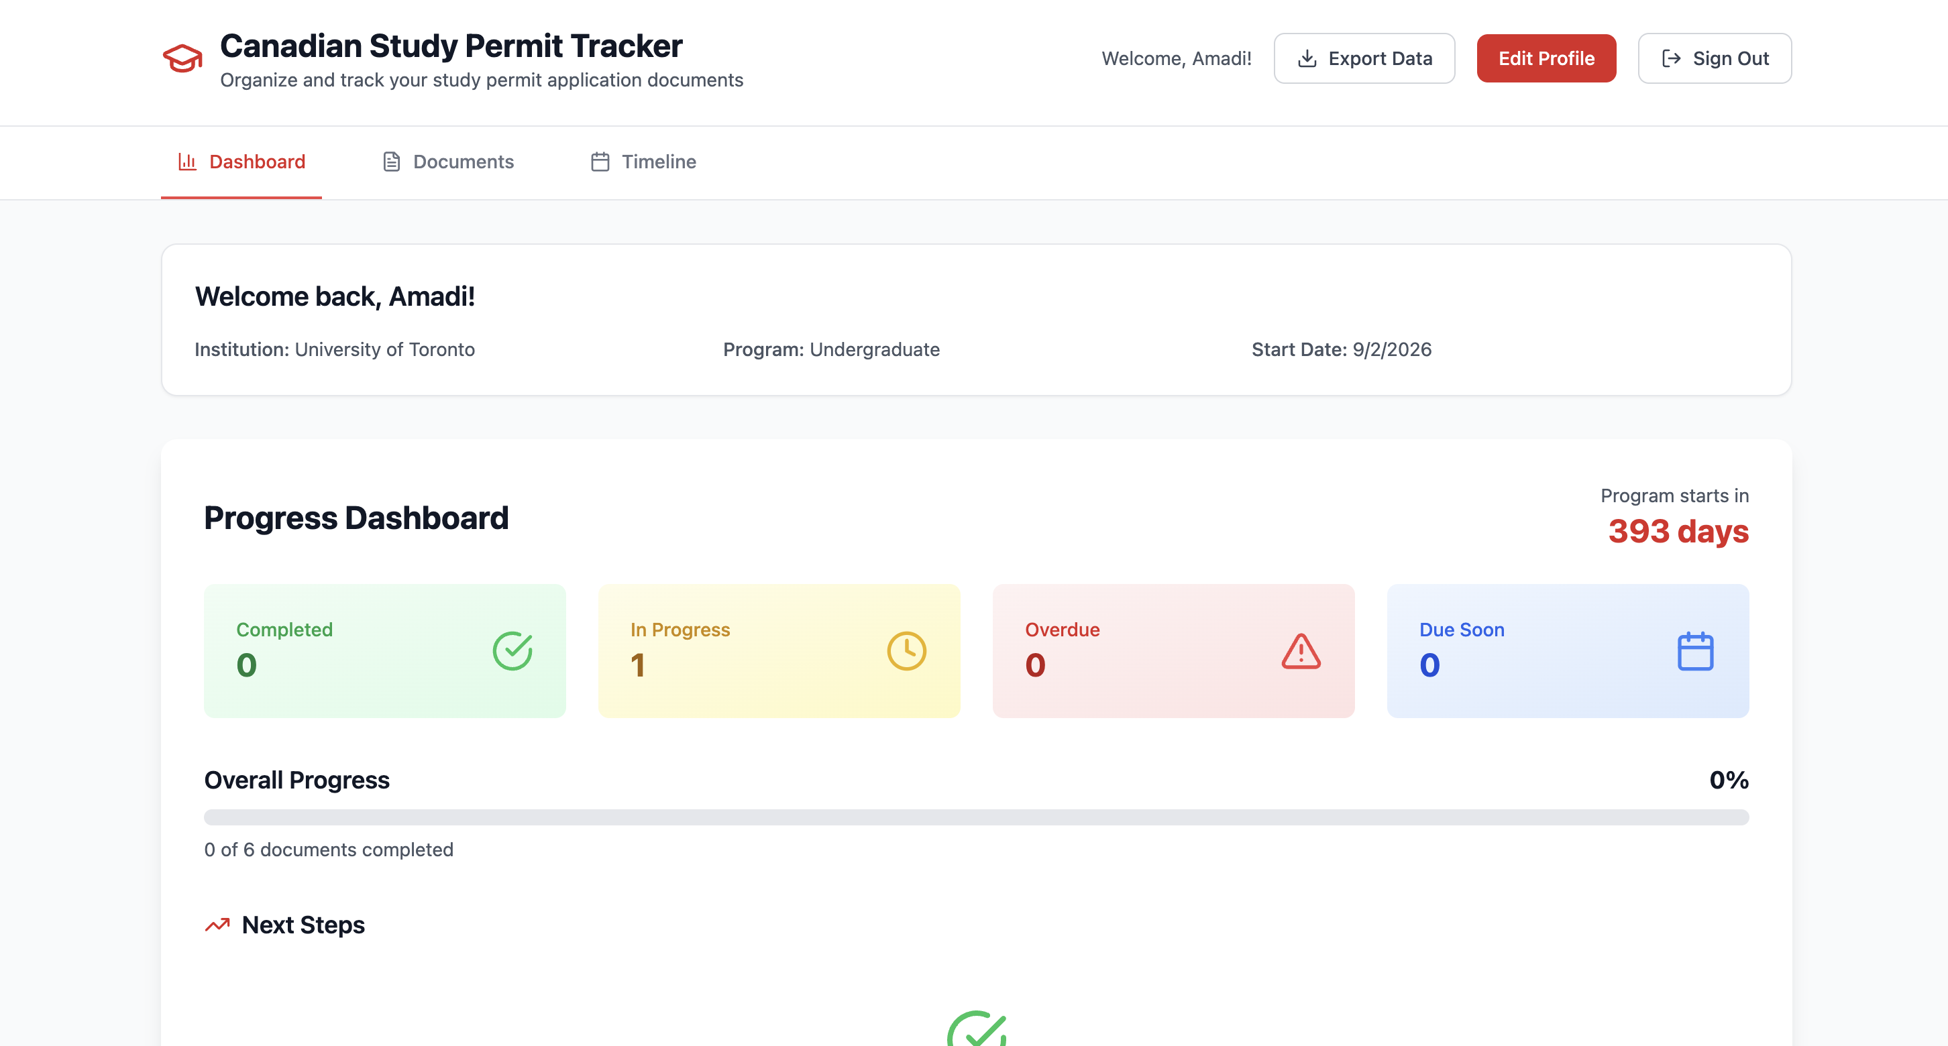1948x1046 pixels.
Task: Click the Overall Progress bar
Action: (x=976, y=817)
